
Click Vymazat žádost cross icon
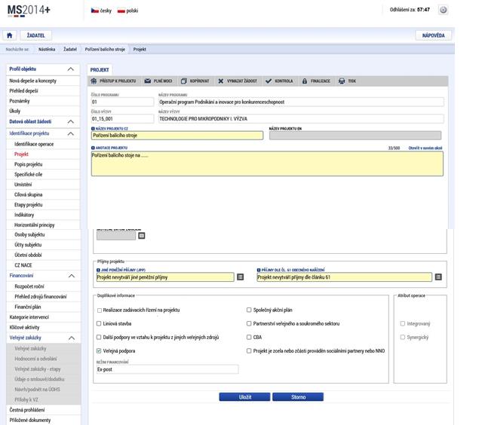(221, 81)
